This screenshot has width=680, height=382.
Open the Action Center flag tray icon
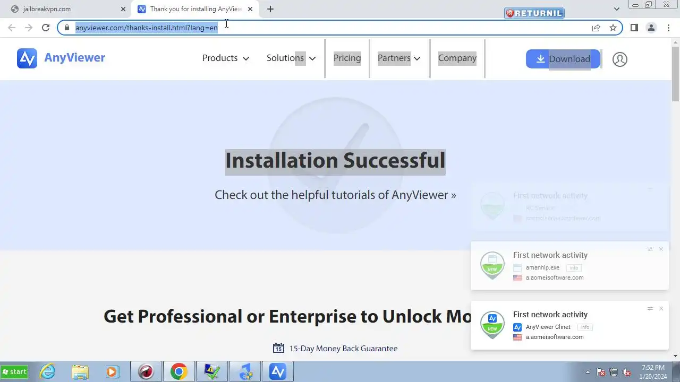tap(601, 372)
